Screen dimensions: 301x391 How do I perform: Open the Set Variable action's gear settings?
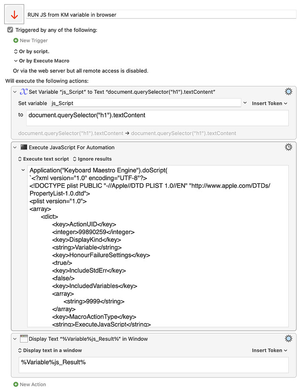[288, 91]
